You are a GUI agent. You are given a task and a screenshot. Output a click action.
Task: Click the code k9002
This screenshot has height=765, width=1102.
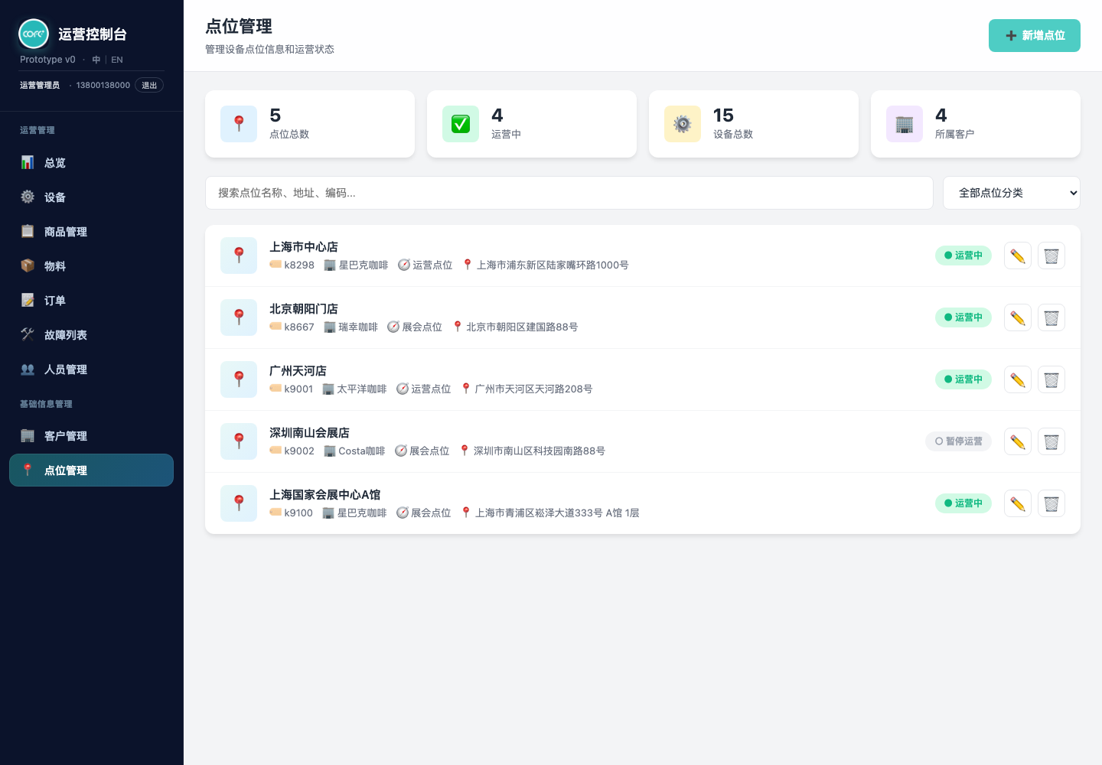point(299,451)
